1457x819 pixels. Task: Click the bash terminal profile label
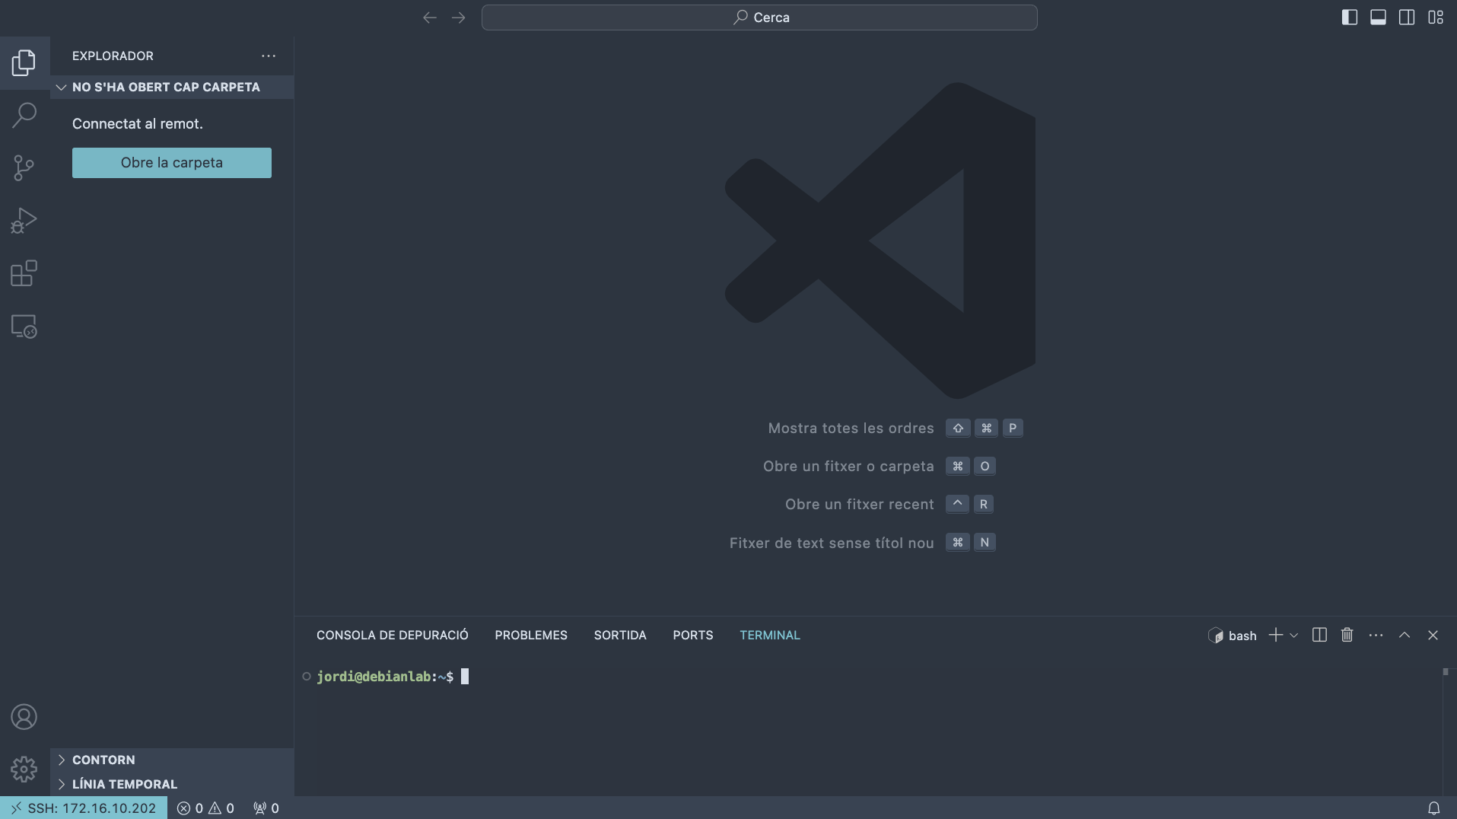(1233, 636)
